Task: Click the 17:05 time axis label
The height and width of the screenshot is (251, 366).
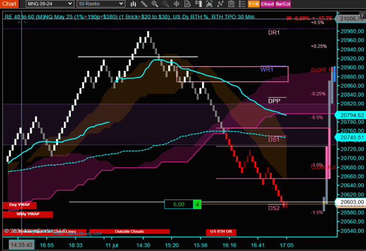Action: point(286,245)
